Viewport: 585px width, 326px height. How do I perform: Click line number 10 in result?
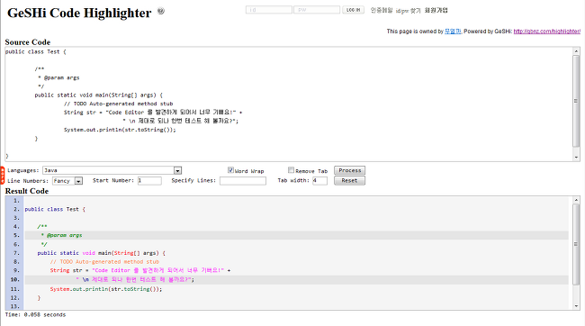(15, 279)
